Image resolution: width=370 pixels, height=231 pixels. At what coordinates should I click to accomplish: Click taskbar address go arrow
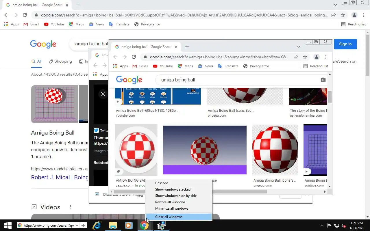tap(83, 226)
